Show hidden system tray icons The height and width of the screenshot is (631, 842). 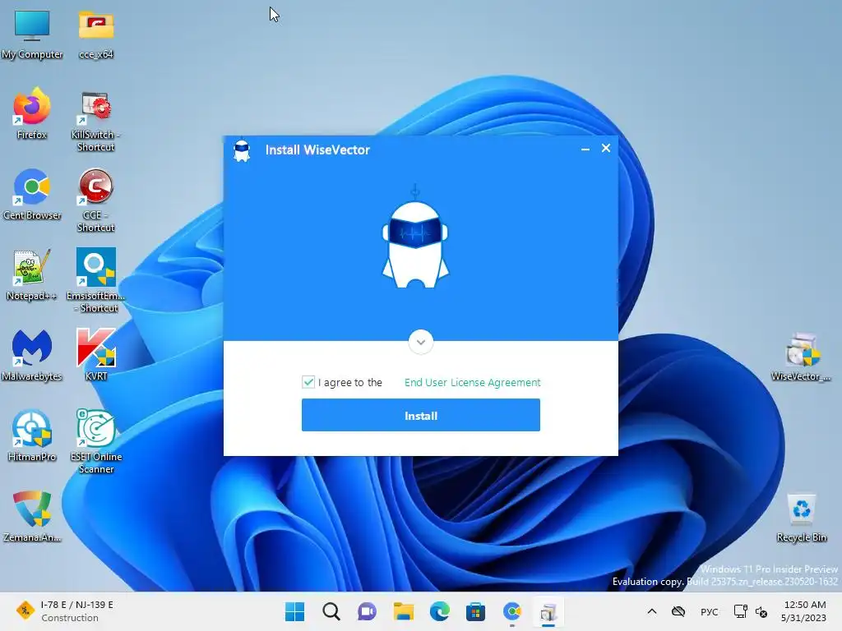652,611
